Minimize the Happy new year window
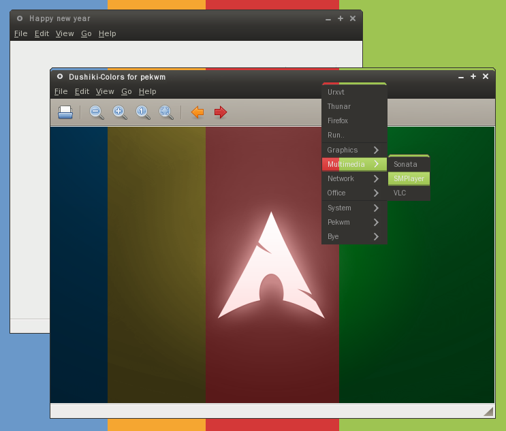 [x=328, y=20]
